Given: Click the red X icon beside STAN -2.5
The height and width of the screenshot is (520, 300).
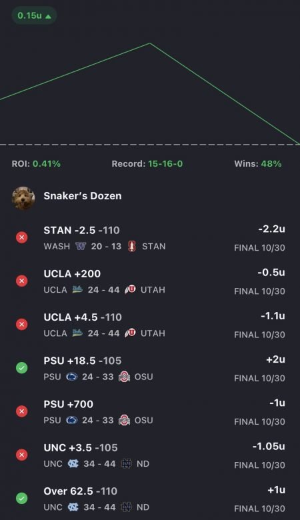Looking at the screenshot, I should (22, 237).
